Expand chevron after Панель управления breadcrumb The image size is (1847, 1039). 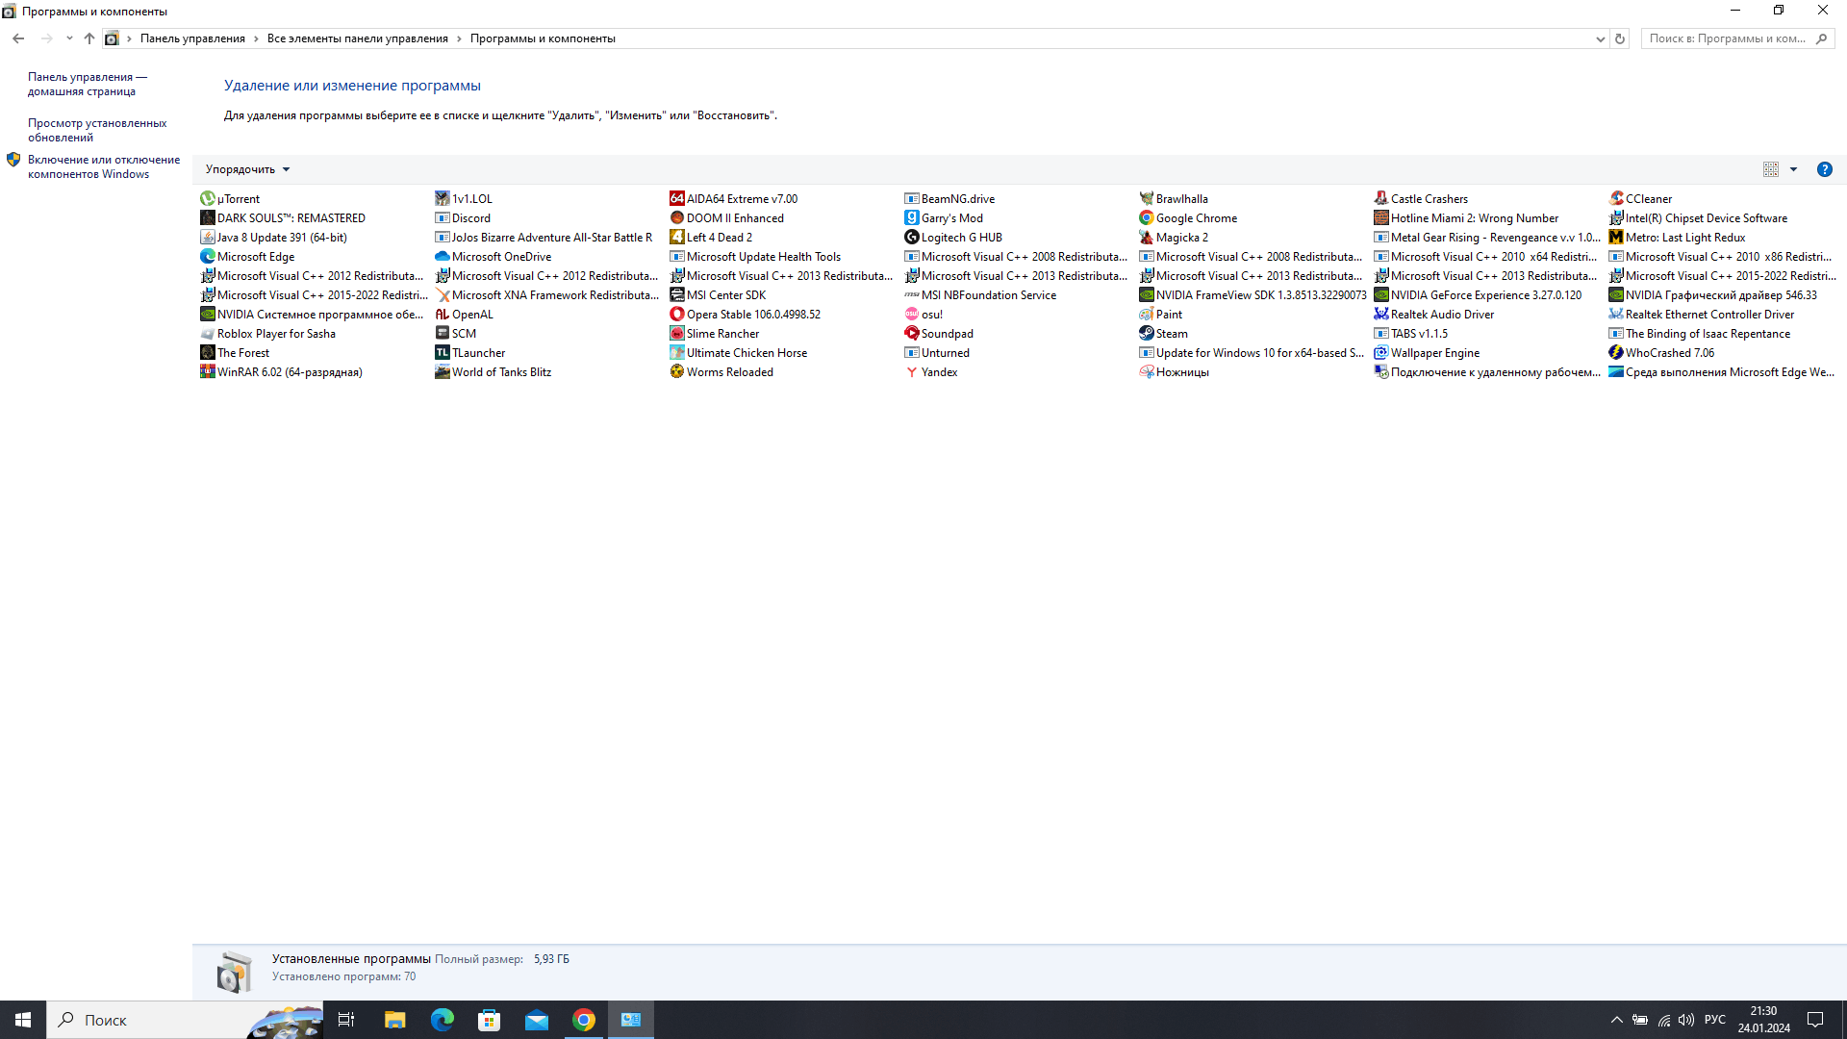pos(256,38)
